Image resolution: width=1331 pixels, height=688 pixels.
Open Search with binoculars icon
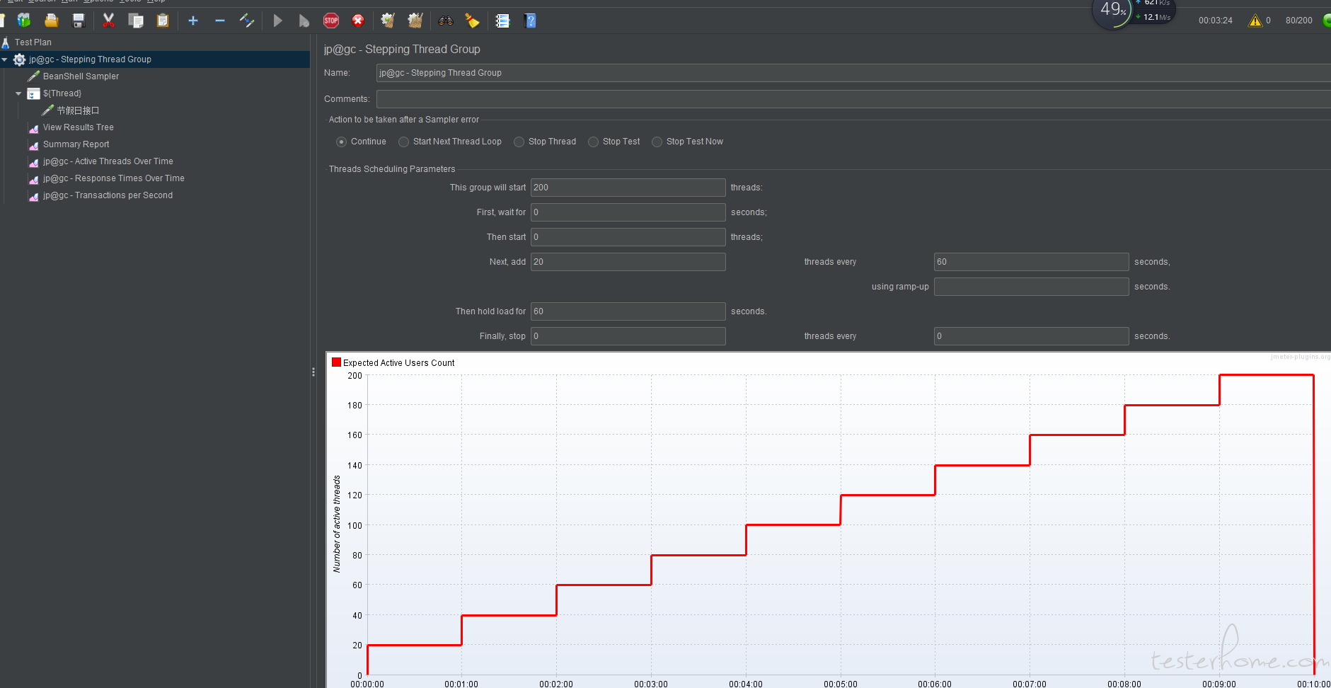(x=445, y=21)
